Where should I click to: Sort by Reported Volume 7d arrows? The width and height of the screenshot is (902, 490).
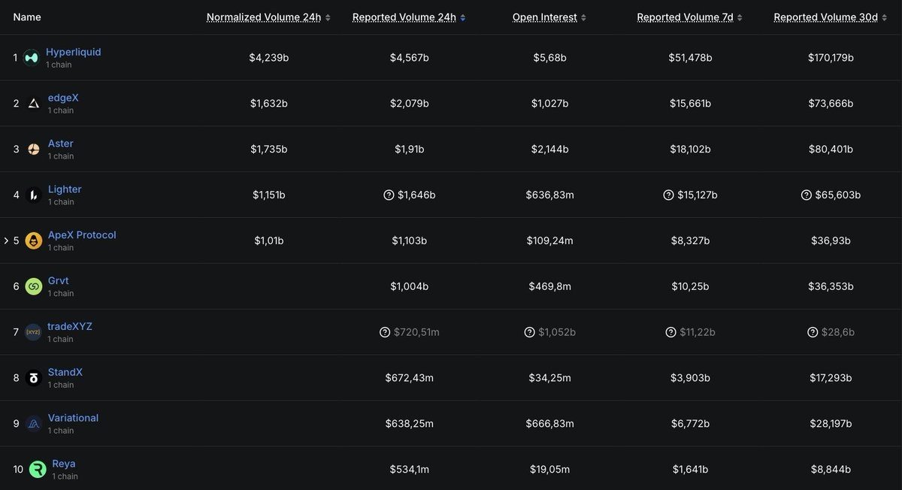(740, 17)
